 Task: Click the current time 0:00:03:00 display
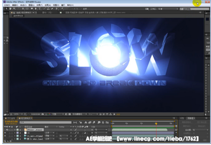click(x=11, y=122)
